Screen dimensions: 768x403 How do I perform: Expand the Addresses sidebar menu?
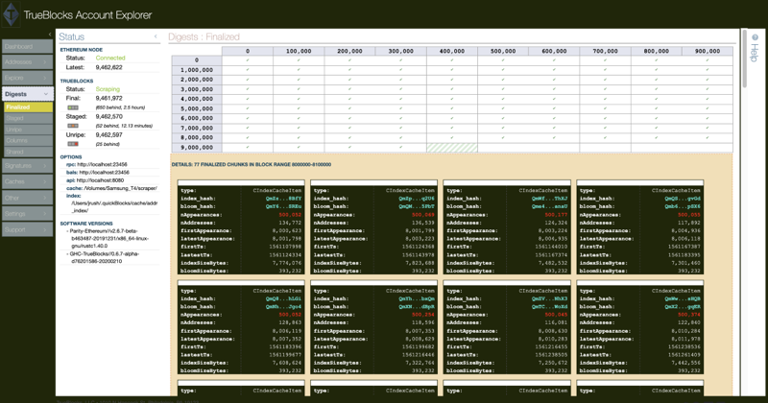coord(28,62)
